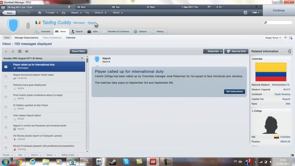This screenshot has width=295, height=166.
Task: Open the Napoli club dropdown menu
Action: point(76,13)
